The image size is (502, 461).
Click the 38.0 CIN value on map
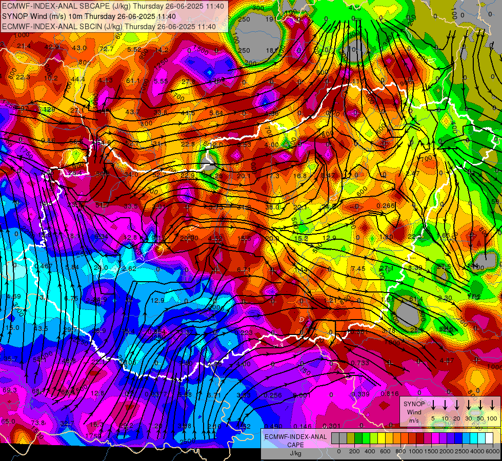[272, 207]
